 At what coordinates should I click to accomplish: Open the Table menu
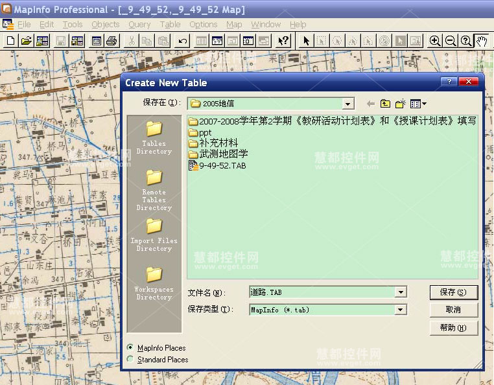(x=170, y=24)
